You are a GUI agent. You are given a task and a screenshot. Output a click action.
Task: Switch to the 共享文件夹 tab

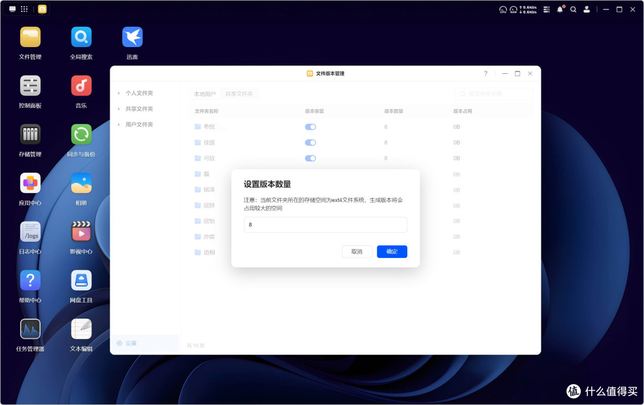click(239, 94)
